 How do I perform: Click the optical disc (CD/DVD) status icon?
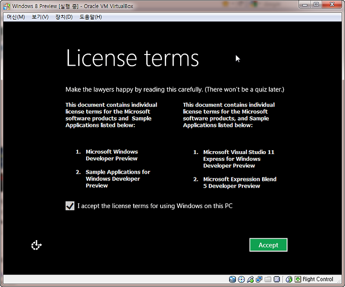241,279
